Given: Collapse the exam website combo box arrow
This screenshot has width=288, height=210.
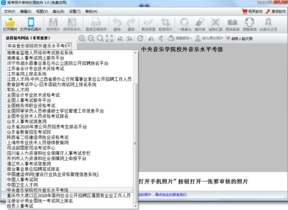Looking at the screenshot, I should pos(69,46).
